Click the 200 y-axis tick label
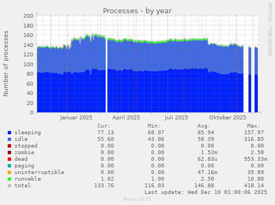The height and width of the screenshot is (205, 275). (x=28, y=16)
